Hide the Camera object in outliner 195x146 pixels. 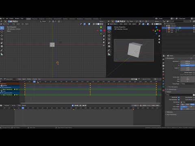[x=194, y=28]
